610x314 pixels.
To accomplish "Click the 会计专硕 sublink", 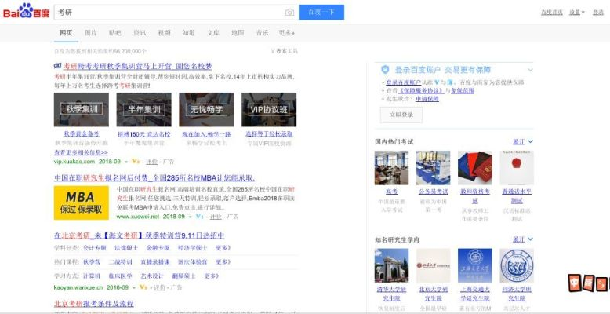I will click(95, 248).
